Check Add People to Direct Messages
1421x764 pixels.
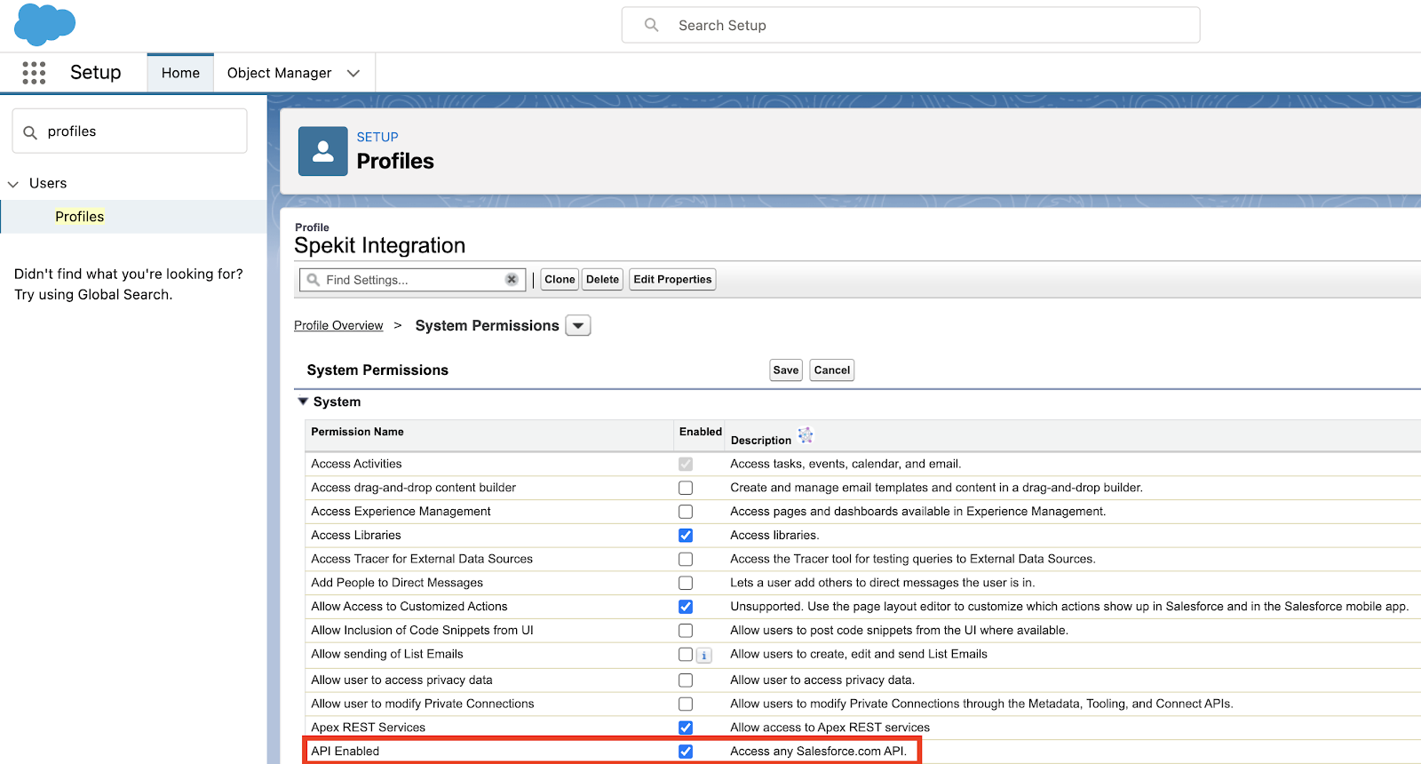coord(686,583)
